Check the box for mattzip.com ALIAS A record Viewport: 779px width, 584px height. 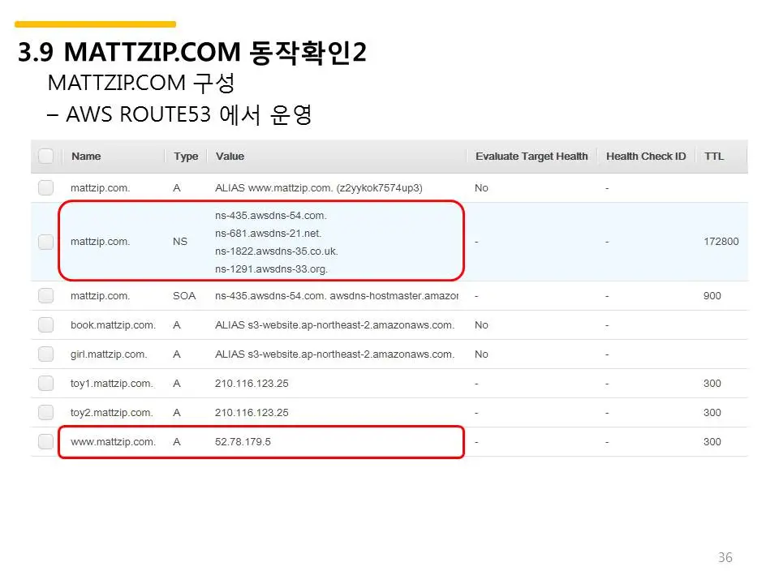45,187
